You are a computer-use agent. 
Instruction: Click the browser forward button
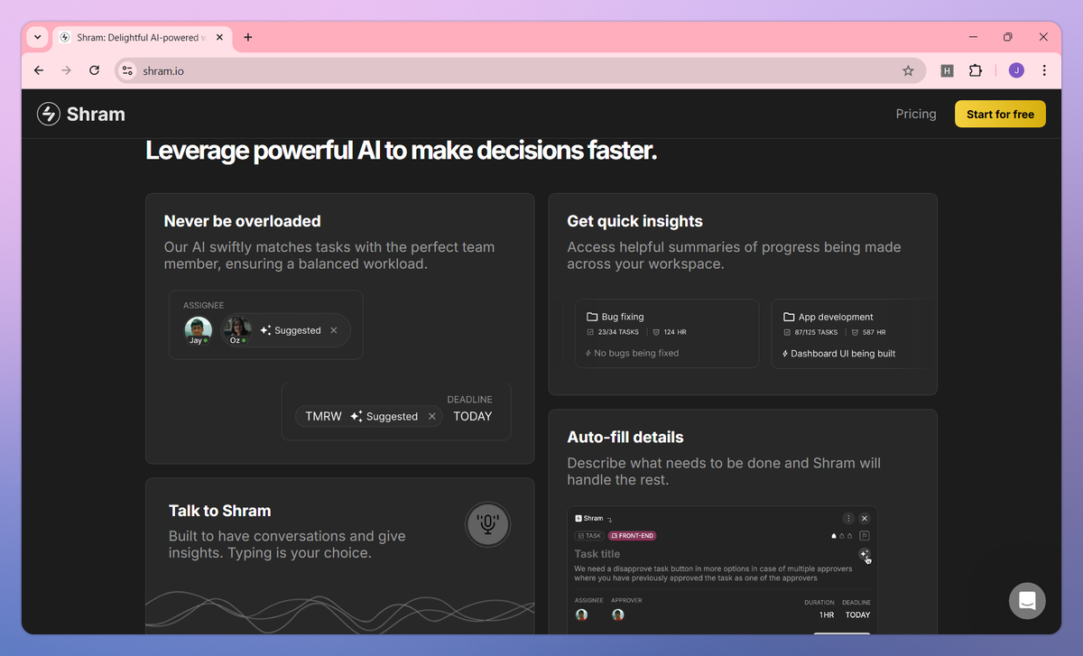click(66, 70)
